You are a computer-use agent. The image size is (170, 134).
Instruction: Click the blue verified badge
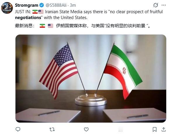tap(41, 5)
